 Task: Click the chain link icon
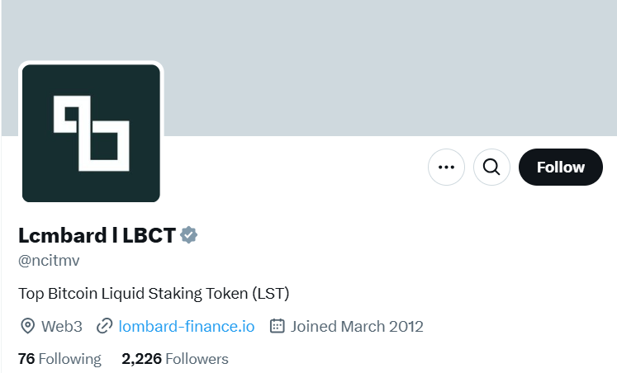point(104,326)
